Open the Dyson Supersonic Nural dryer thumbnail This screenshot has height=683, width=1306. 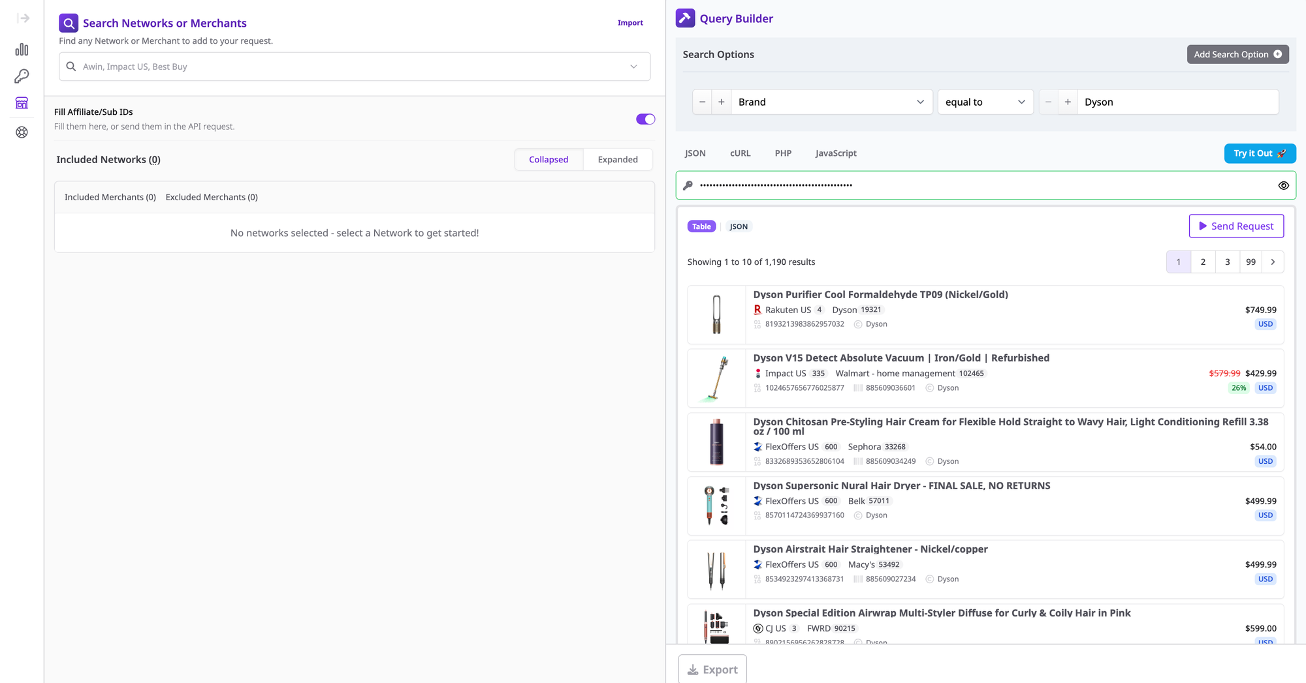[x=716, y=506]
